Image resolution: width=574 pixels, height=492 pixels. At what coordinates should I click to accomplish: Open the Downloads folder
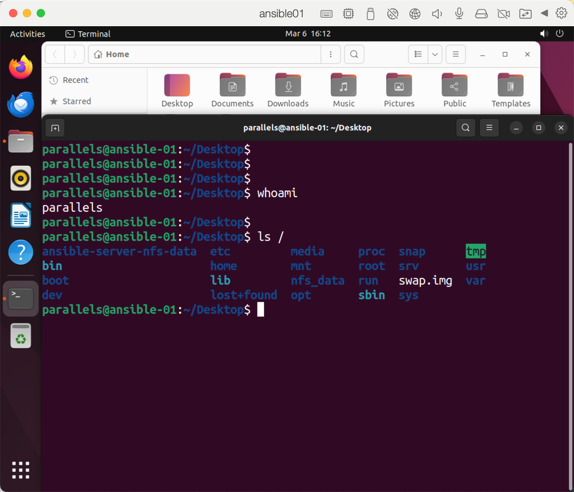click(x=288, y=90)
